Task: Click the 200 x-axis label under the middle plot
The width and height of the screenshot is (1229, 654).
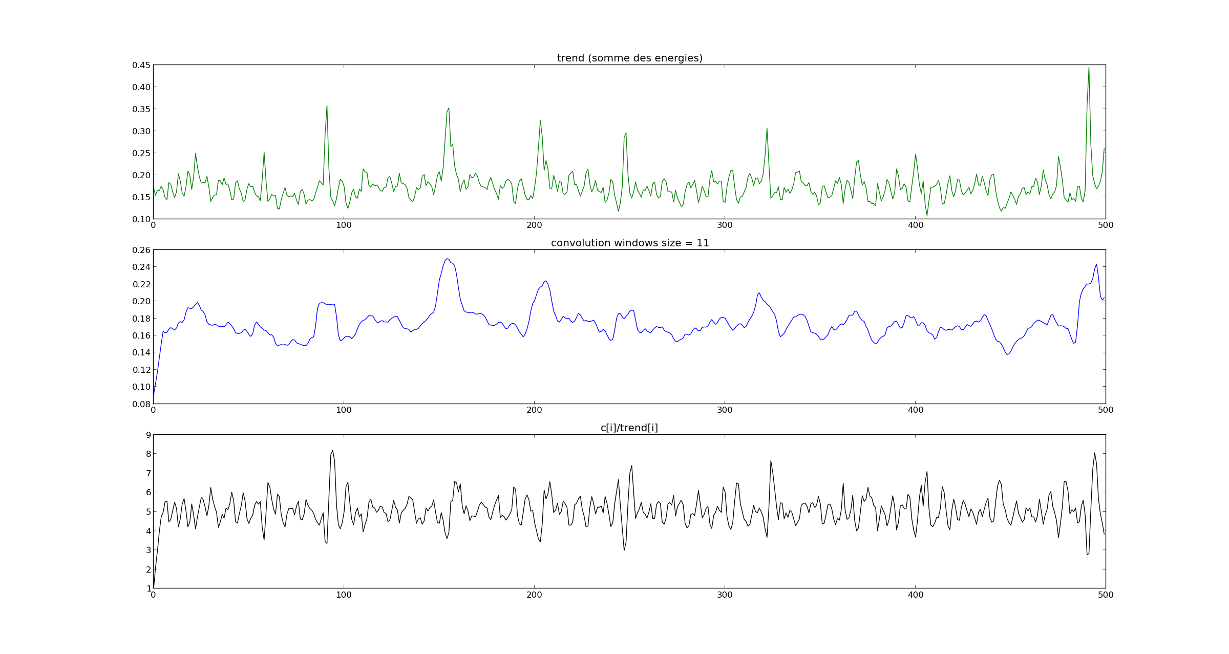Action: (534, 410)
